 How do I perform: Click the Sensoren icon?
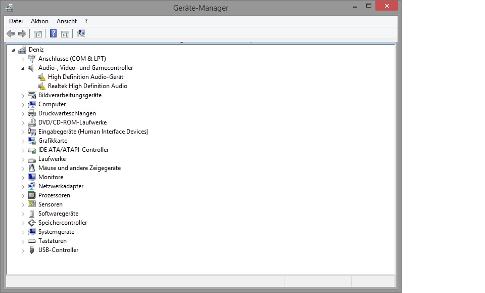(x=31, y=204)
